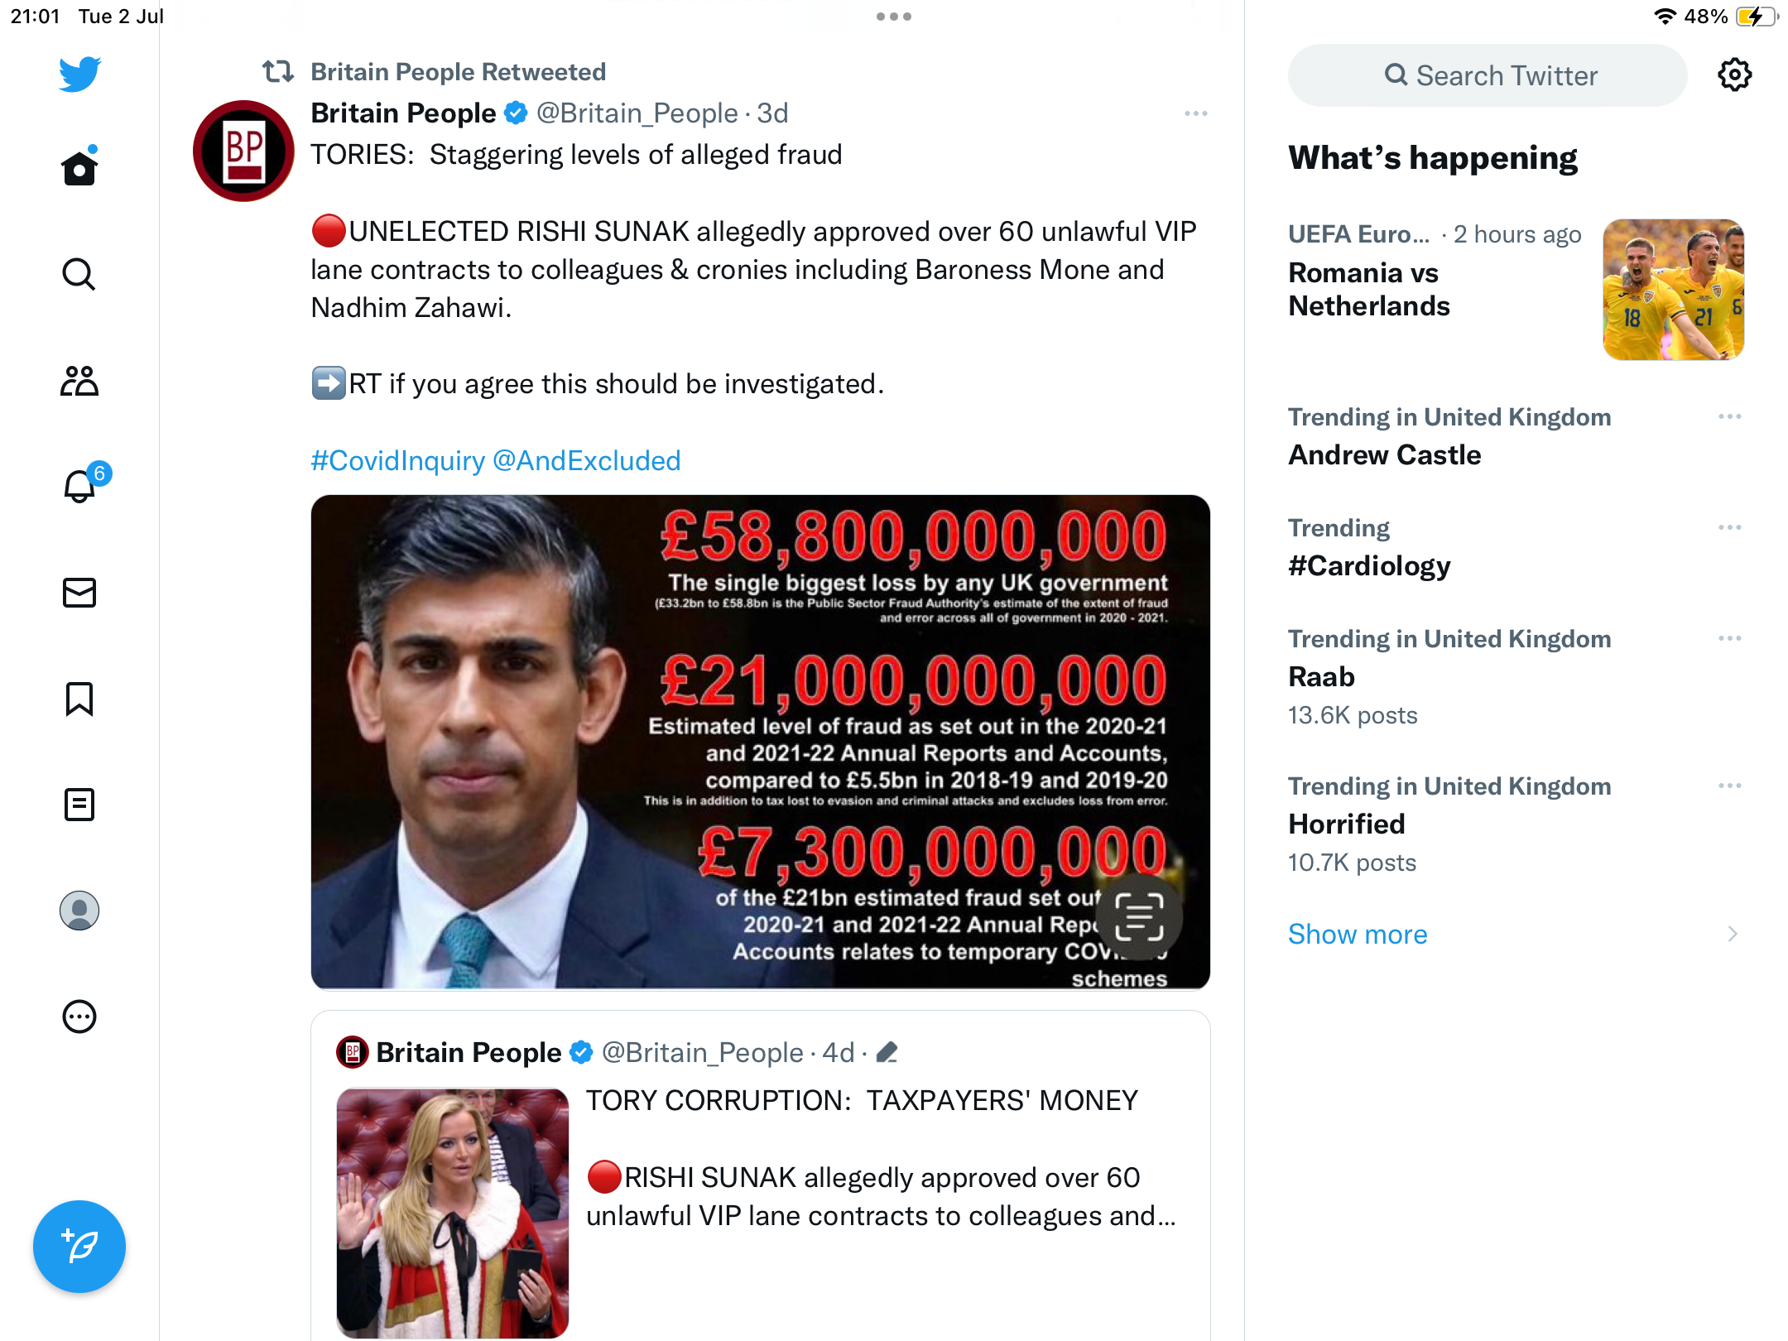This screenshot has width=1788, height=1341.
Task: Click the #CovidInquiry hashtag link
Action: tap(397, 460)
